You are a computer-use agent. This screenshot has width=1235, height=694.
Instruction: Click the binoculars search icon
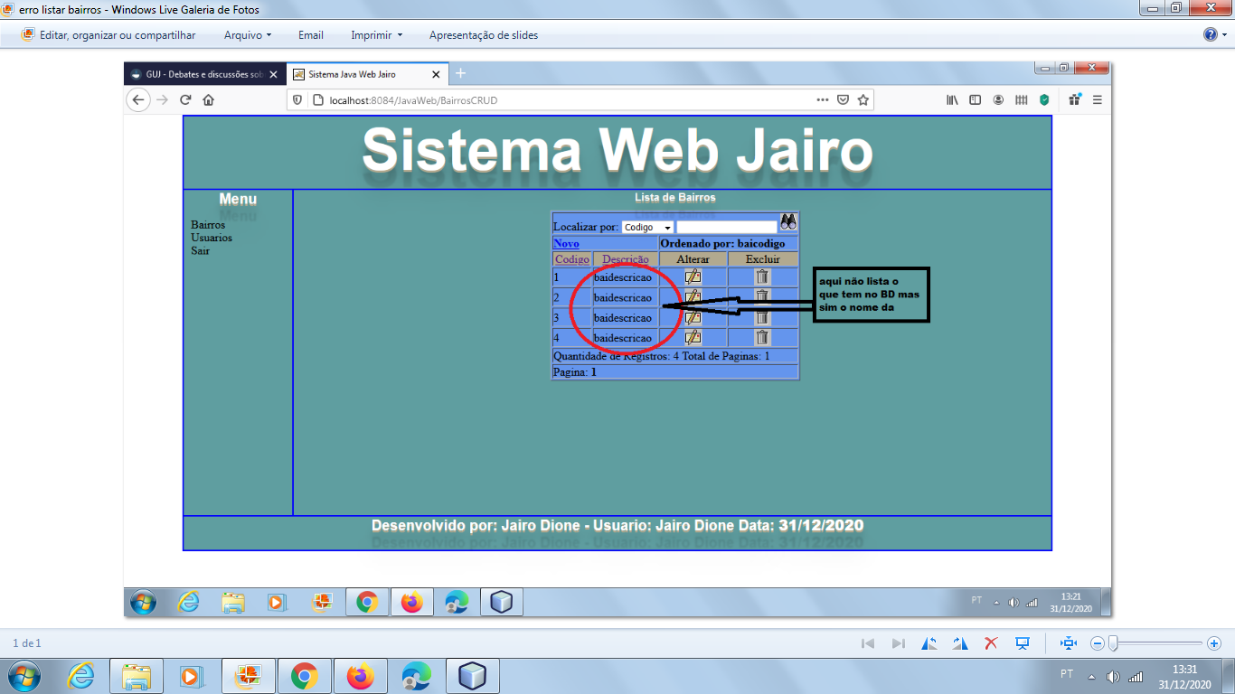coord(788,222)
